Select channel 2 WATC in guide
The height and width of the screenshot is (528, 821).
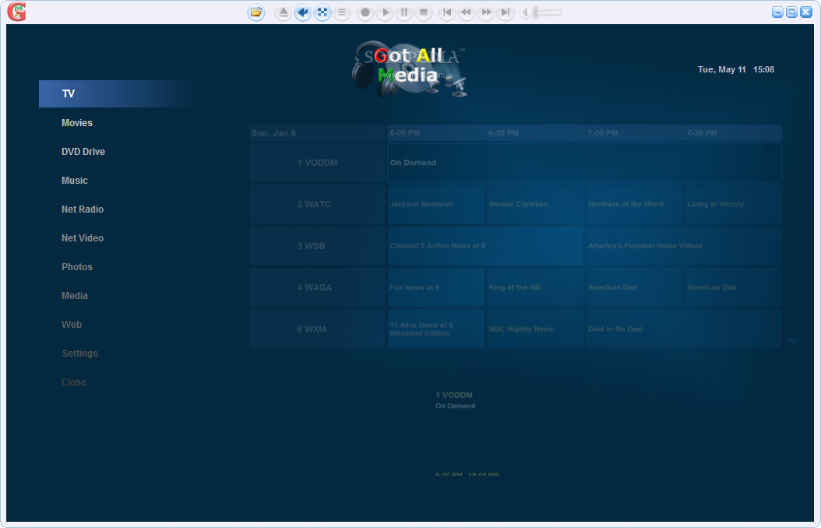tap(317, 204)
